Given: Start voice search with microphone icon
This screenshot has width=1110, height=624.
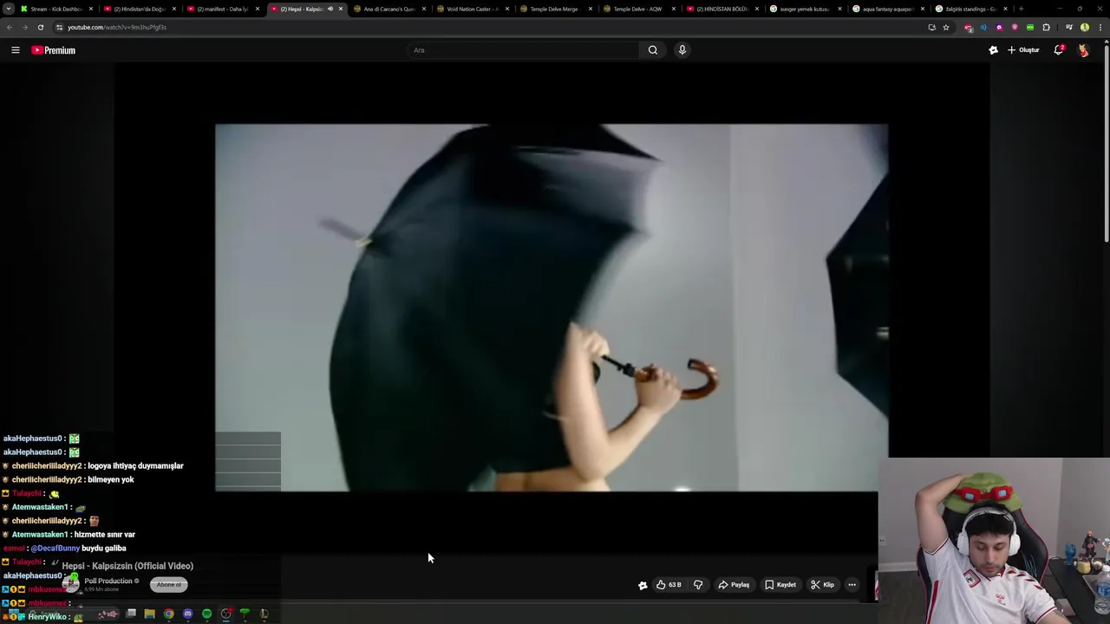Looking at the screenshot, I should coord(682,50).
